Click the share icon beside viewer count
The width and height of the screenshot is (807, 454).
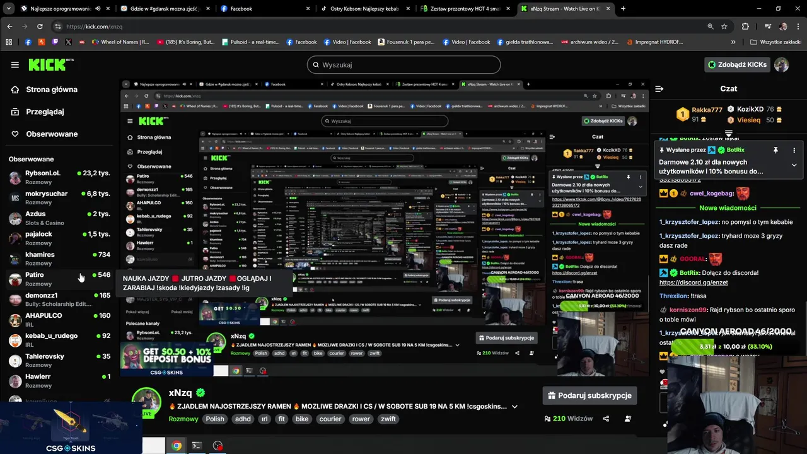pos(606,419)
